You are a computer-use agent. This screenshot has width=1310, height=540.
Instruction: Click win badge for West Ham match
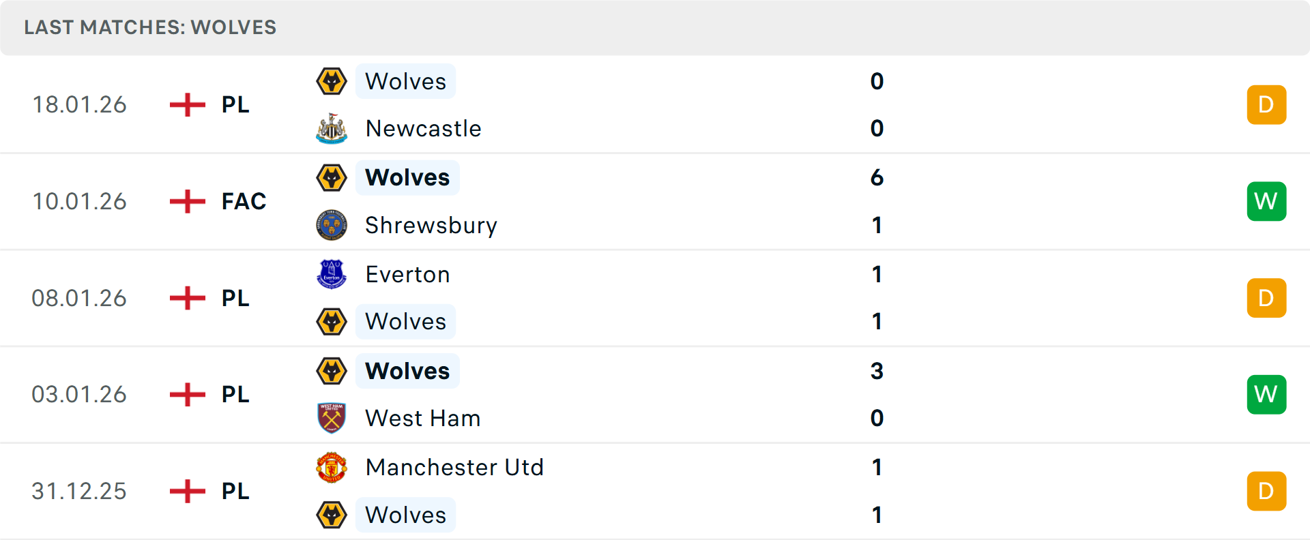1266,394
